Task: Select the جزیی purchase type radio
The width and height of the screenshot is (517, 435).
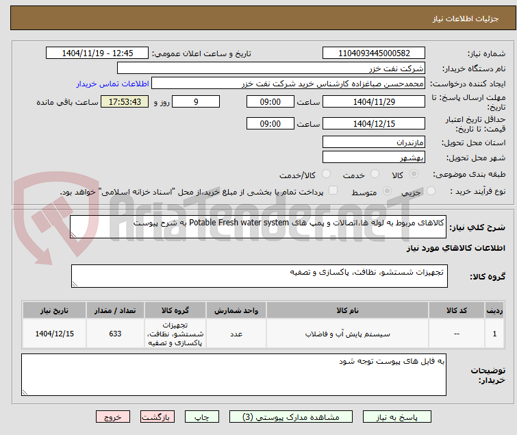Action: pyautogui.click(x=431, y=191)
